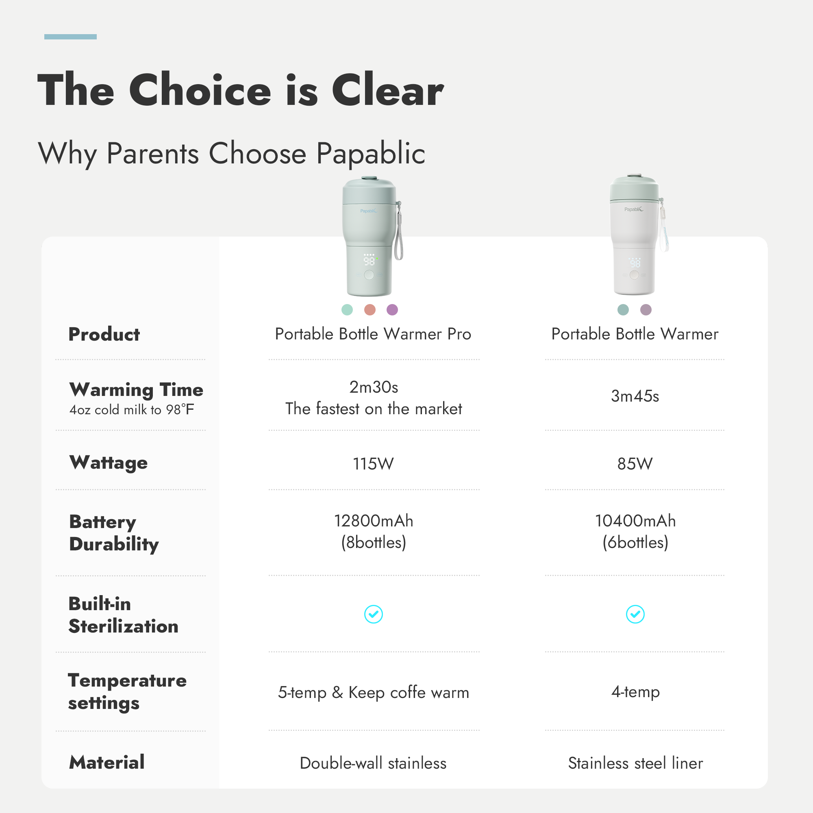Open the green Bottle Warmer Pro image
The image size is (813, 813).
(371, 236)
